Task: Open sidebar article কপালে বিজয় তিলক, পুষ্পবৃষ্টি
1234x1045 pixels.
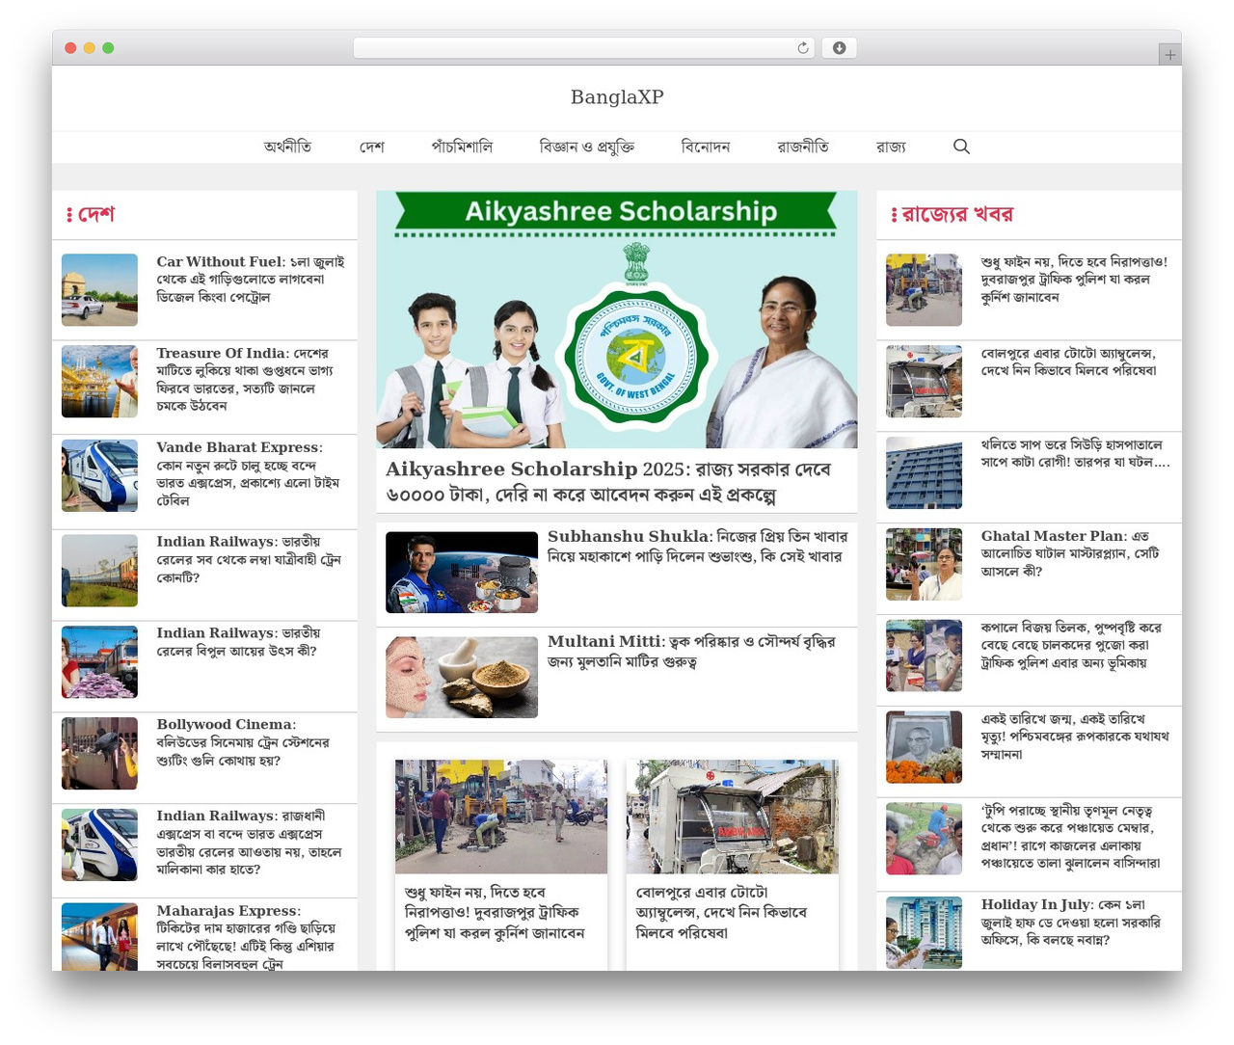Action: pyautogui.click(x=1071, y=646)
